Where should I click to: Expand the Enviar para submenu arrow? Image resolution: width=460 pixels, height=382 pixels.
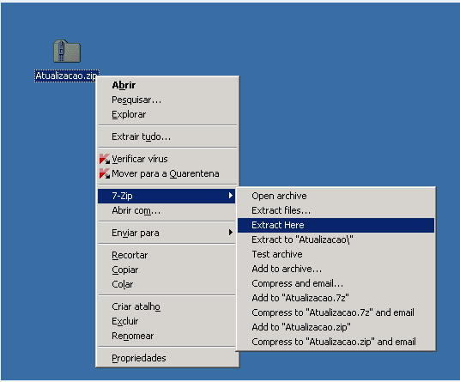coord(231,233)
